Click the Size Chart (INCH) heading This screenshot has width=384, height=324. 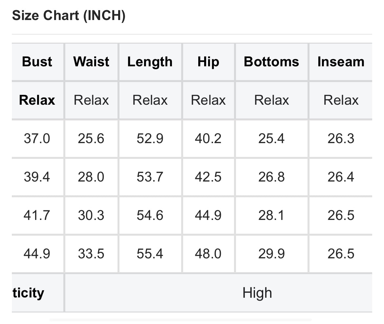69,16
